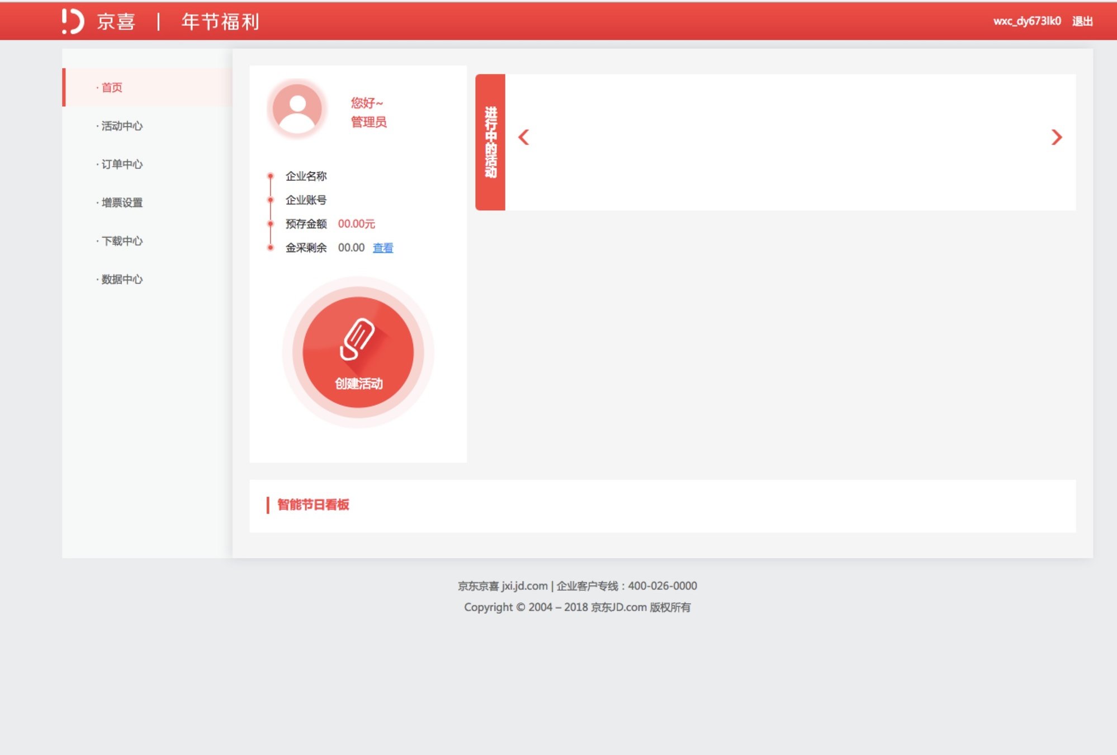The width and height of the screenshot is (1117, 755).
Task: Click the administrator avatar icon
Action: point(297,108)
